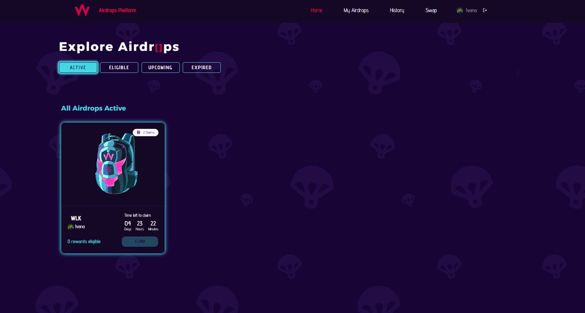Viewport: 585px width, 313px height.
Task: Open the History page
Action: pos(397,10)
